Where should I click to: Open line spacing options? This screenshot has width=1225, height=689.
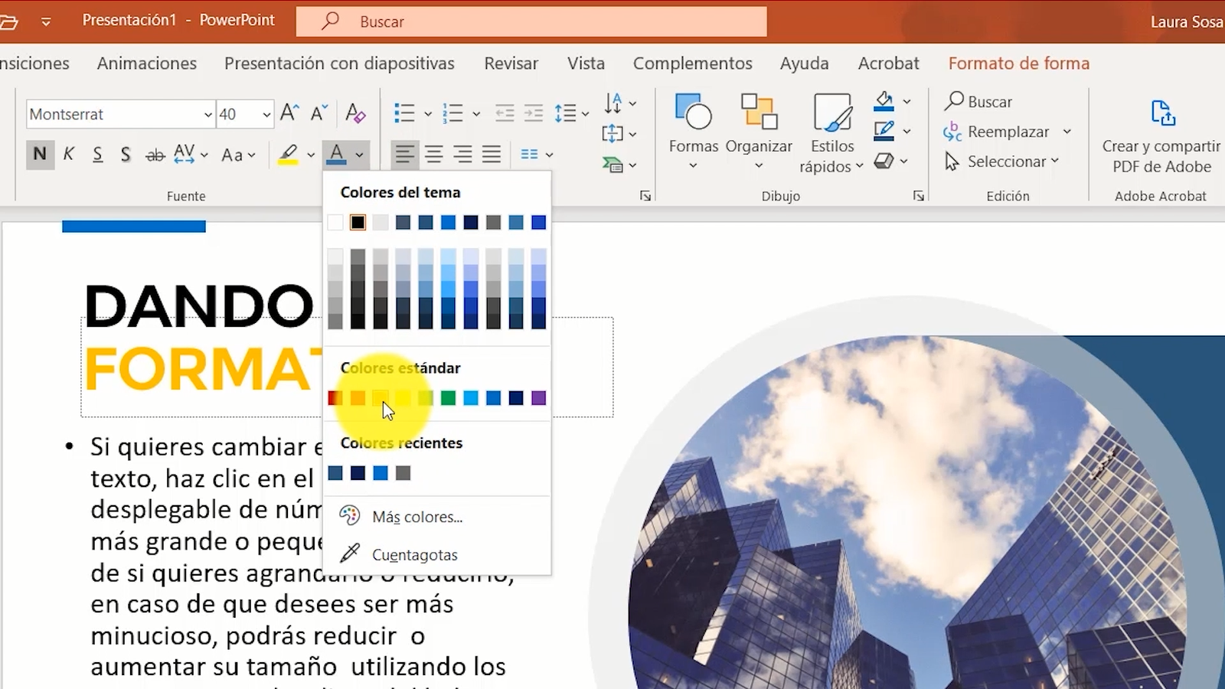point(571,113)
